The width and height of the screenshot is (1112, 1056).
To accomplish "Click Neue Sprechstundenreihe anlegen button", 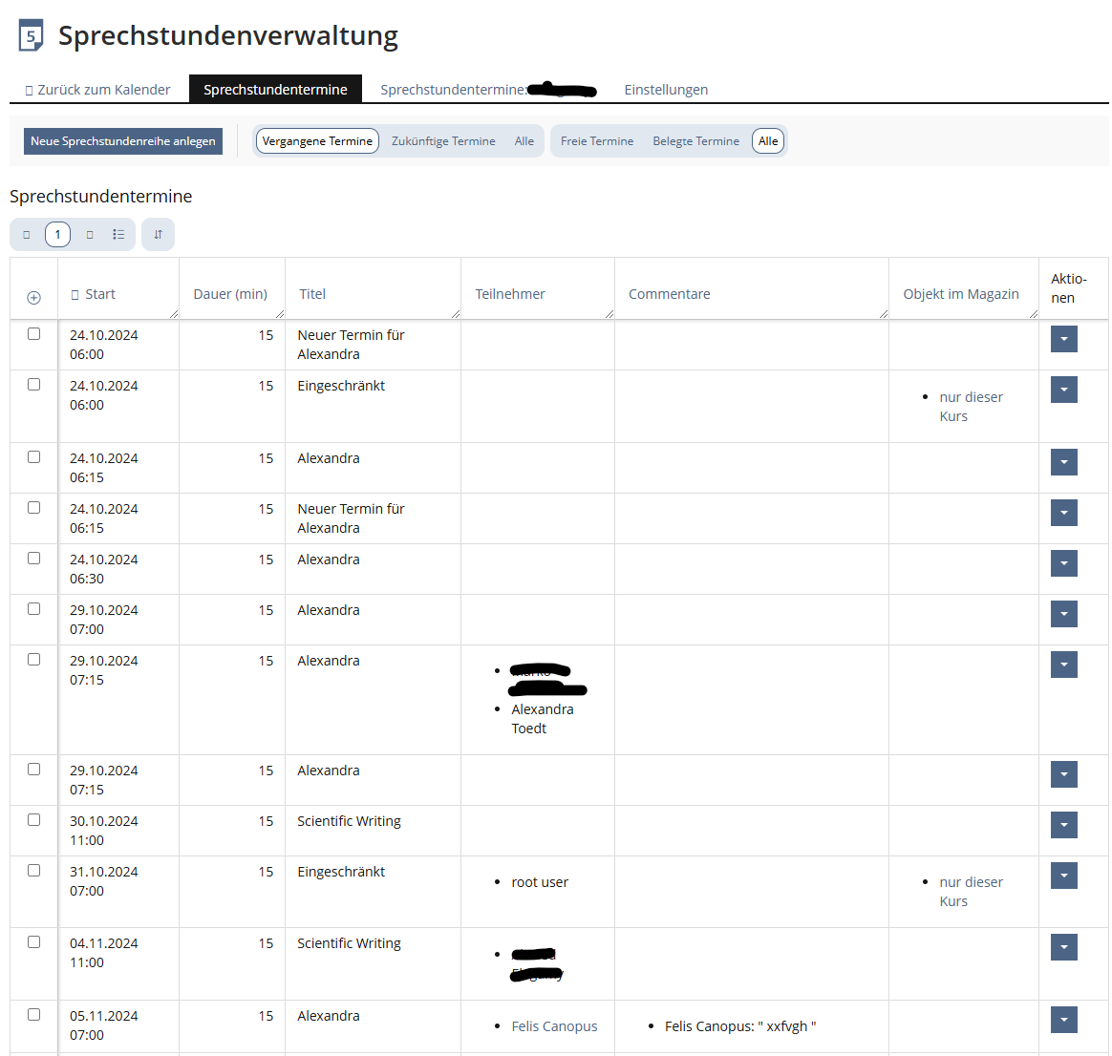I will [x=123, y=141].
